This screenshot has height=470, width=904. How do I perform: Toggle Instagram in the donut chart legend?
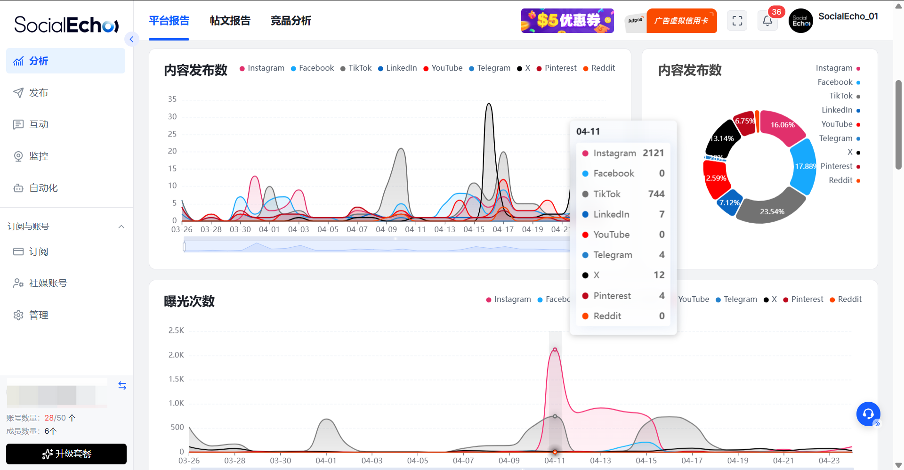pyautogui.click(x=838, y=68)
